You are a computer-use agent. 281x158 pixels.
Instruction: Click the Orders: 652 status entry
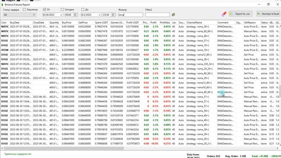pos(213,156)
